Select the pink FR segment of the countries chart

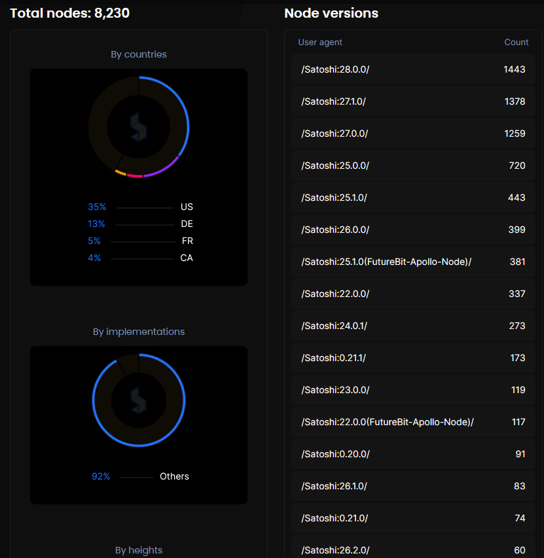135,175
